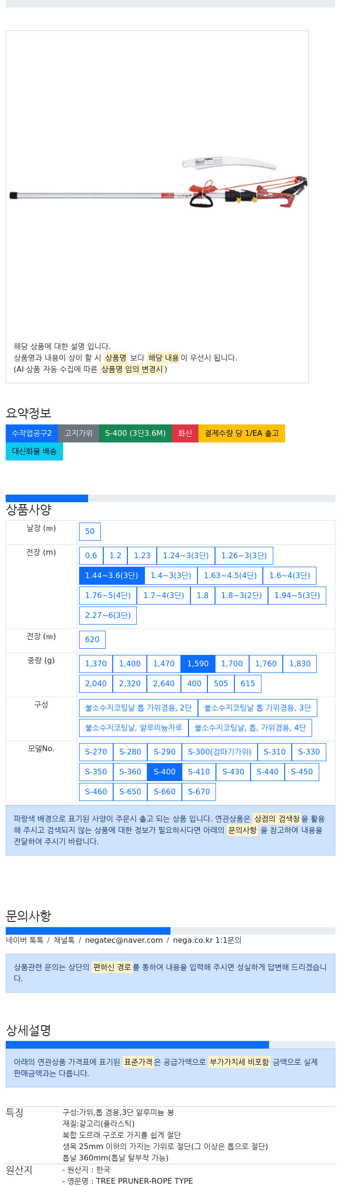Click the S-400 (3단3.6M) green tag
The height and width of the screenshot is (1187, 341).
135,433
